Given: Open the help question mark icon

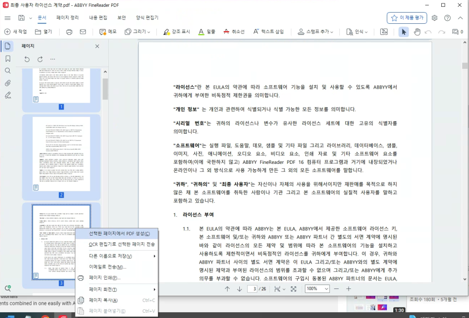Looking at the screenshot, I should (447, 18).
